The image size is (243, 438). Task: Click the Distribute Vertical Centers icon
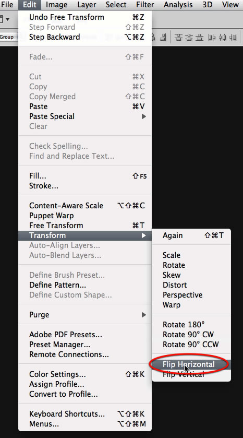coord(189,37)
